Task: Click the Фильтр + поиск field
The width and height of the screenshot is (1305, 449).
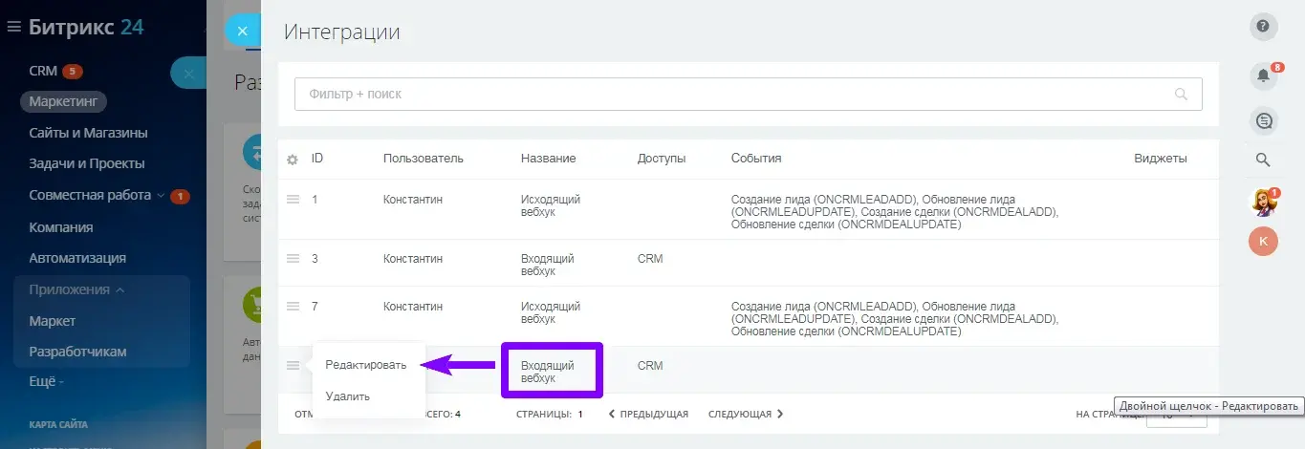Action: pyautogui.click(x=748, y=95)
